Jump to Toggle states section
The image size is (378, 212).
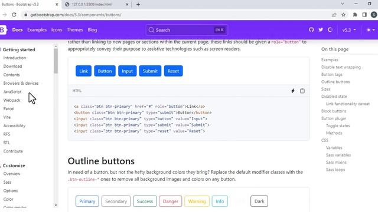pos(338,125)
